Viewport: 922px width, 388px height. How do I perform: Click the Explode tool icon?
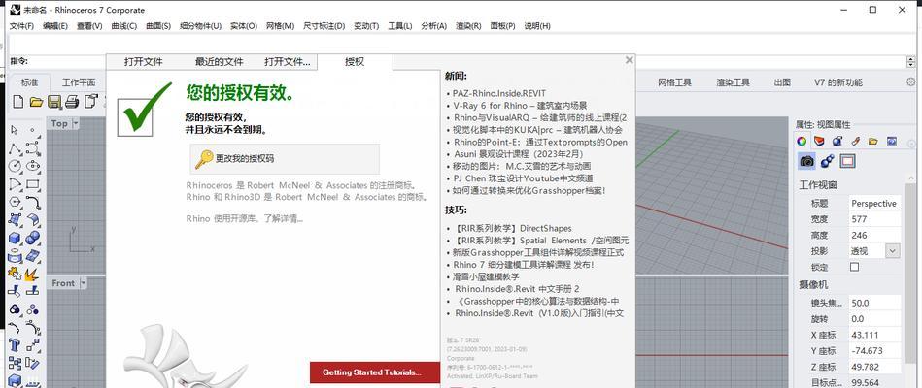(32, 275)
